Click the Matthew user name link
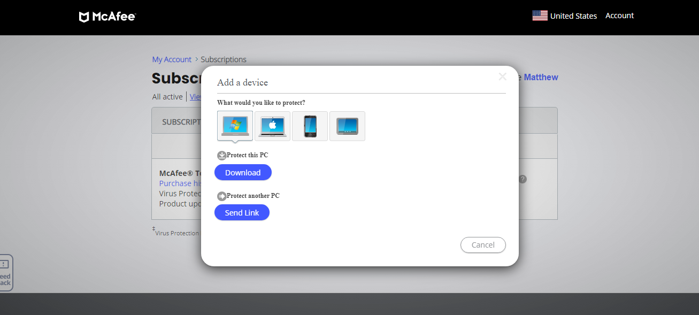 pyautogui.click(x=541, y=77)
